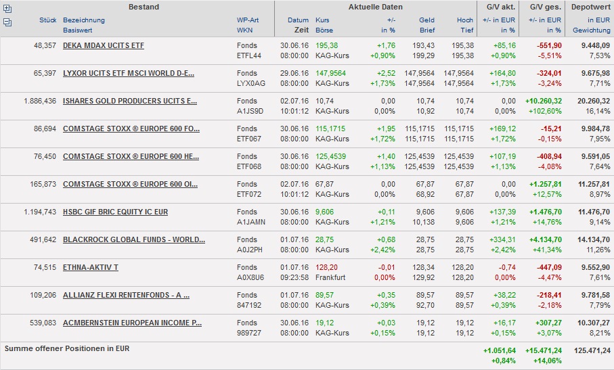Open ALLIANZ FLEXI RENTENFONDS link
Image resolution: width=614 pixels, height=370 pixels.
pos(126,295)
